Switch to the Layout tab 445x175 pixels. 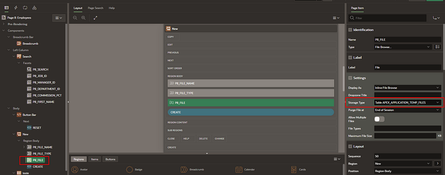[78, 8]
